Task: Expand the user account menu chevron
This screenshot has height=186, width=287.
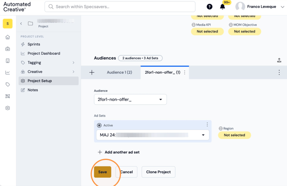Action: click(282, 7)
